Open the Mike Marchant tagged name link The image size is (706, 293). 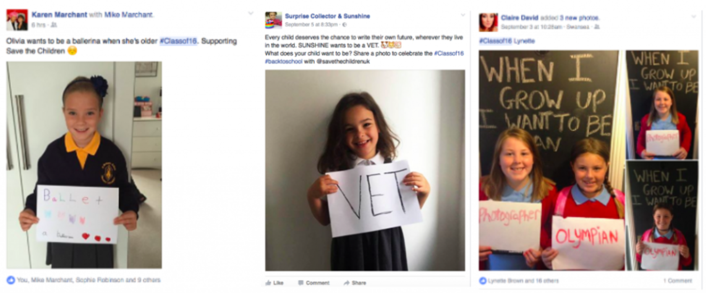point(129,14)
